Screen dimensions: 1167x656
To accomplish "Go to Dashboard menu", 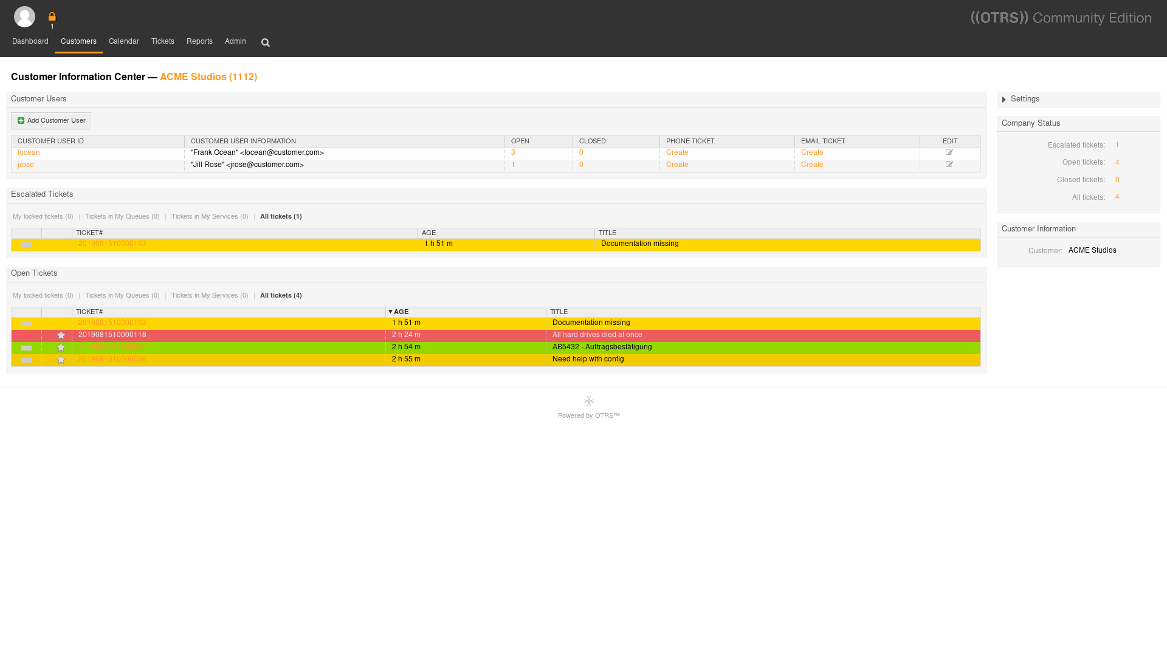I will coord(30,42).
